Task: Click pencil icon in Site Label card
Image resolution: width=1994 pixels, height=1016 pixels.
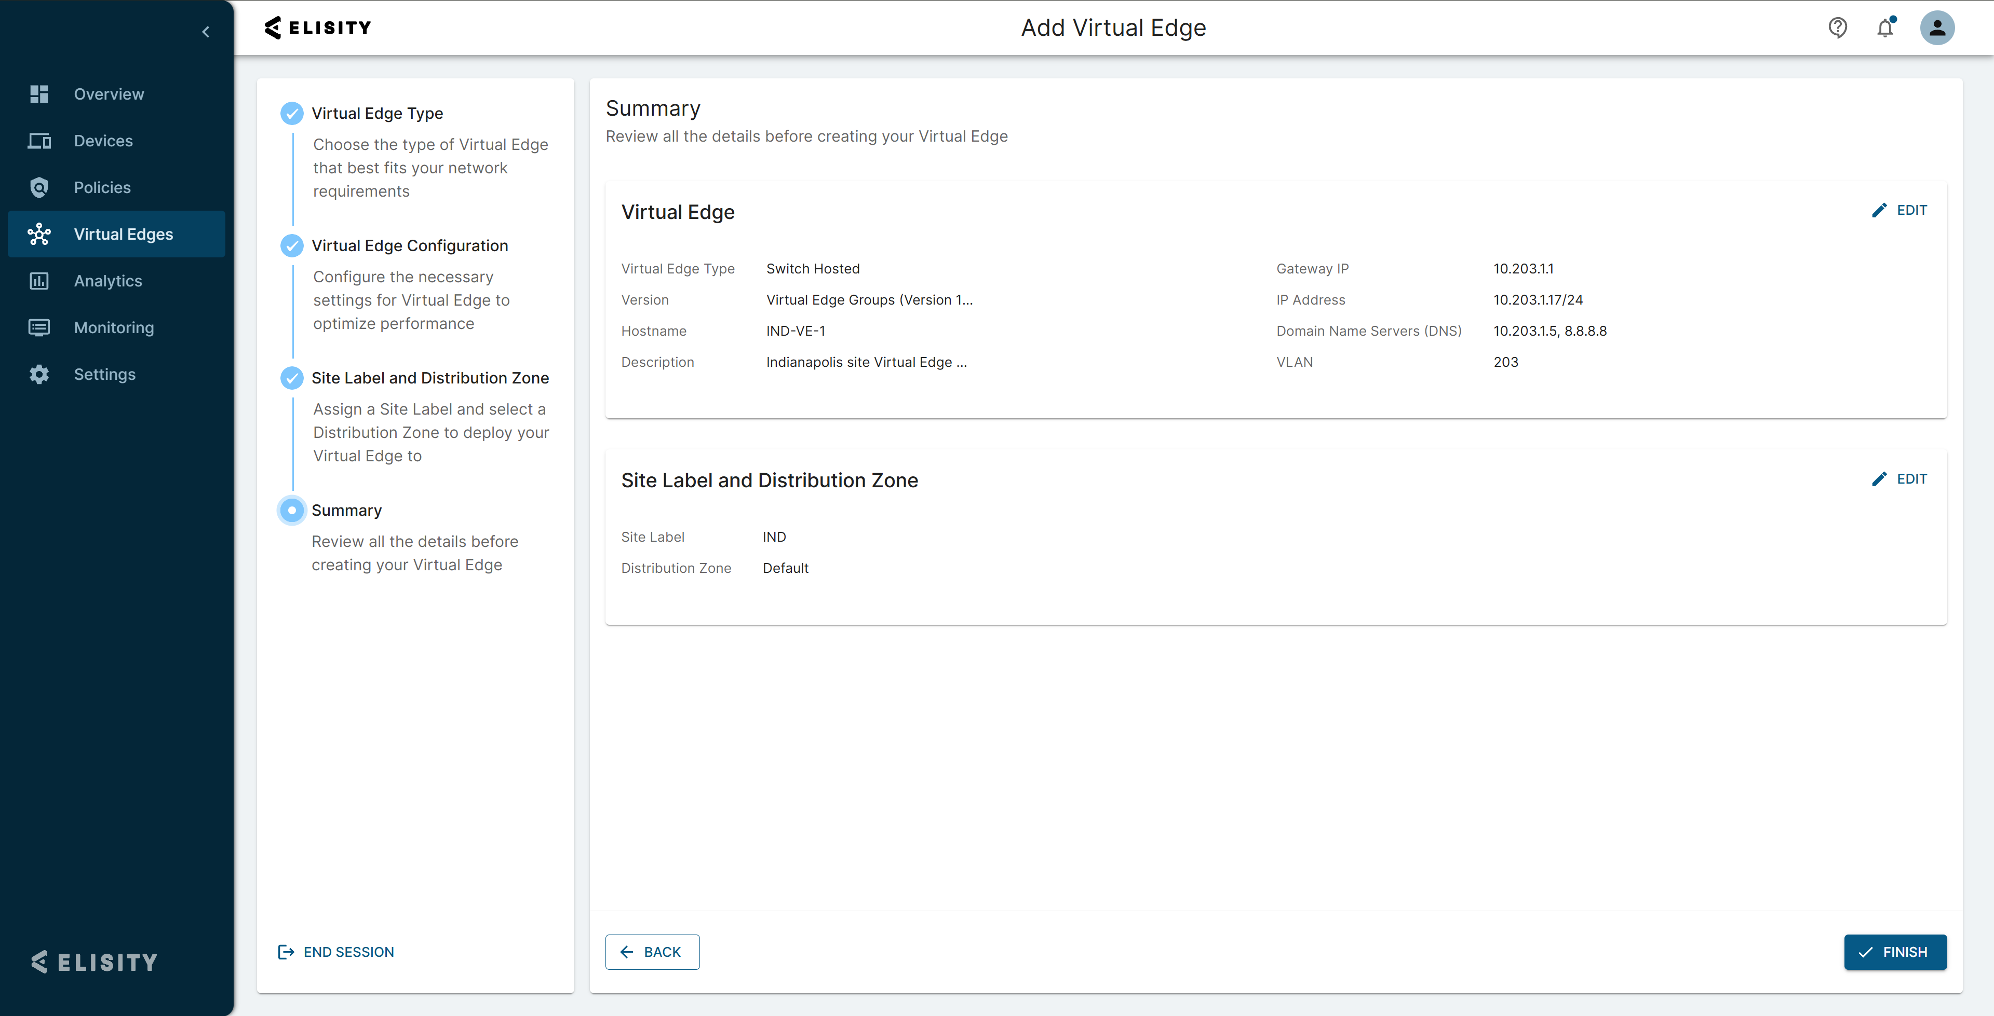Action: click(x=1879, y=479)
